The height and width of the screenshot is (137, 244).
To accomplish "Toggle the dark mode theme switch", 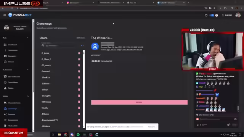I will [x=211, y=15].
